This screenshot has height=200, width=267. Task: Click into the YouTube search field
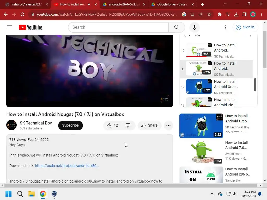click(x=118, y=27)
